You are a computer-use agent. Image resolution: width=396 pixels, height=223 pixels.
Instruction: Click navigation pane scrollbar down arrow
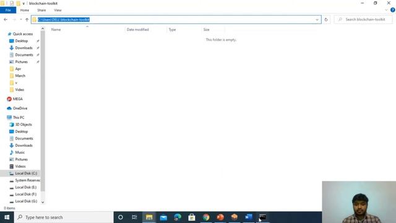pos(43,202)
